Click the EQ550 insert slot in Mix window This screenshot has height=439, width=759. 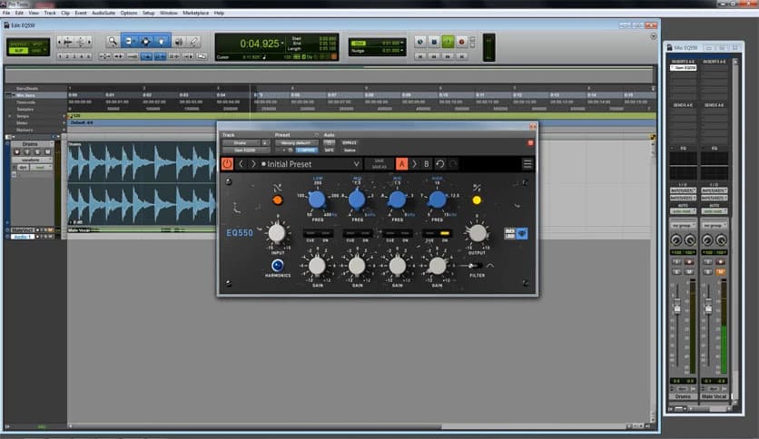[683, 68]
